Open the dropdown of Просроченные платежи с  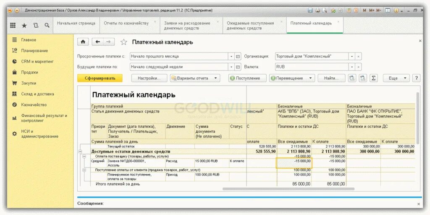(232, 57)
